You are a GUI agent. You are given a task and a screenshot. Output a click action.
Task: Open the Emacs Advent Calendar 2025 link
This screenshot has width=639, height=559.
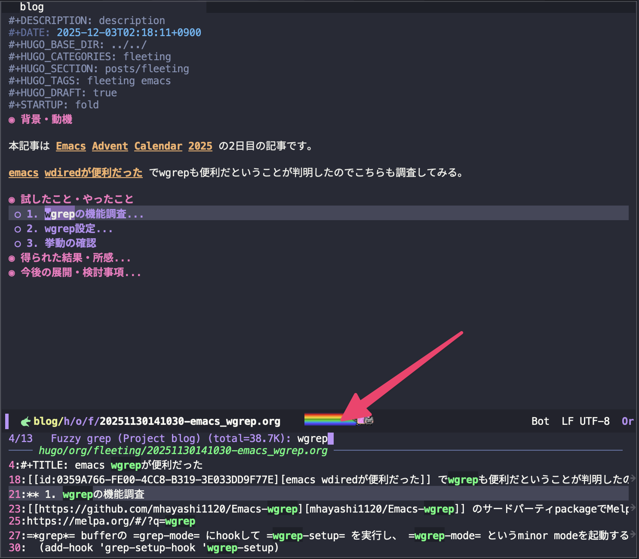click(x=134, y=146)
